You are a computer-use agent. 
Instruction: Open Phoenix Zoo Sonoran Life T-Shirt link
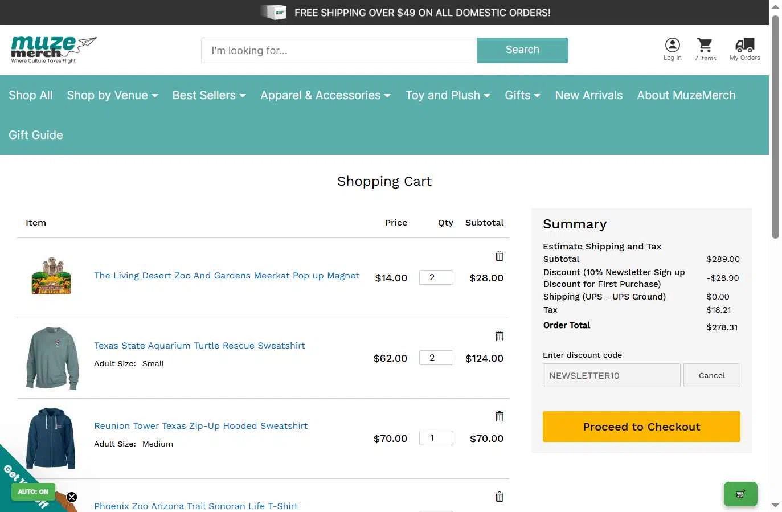[196, 506]
